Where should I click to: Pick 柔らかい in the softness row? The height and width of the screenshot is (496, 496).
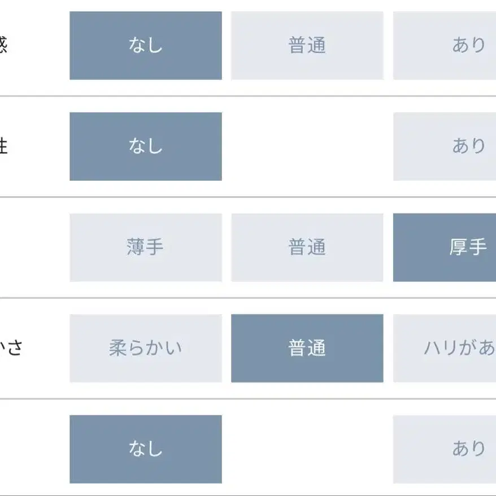[x=145, y=348]
